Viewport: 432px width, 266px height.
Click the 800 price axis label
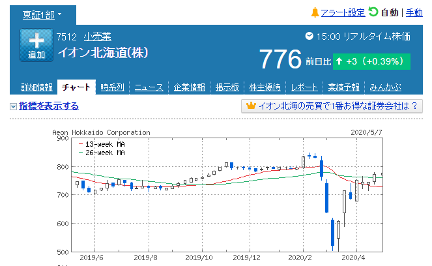point(63,167)
